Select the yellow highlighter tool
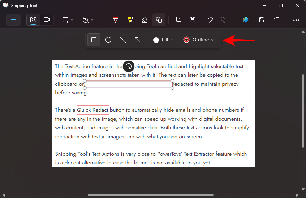 130,20
